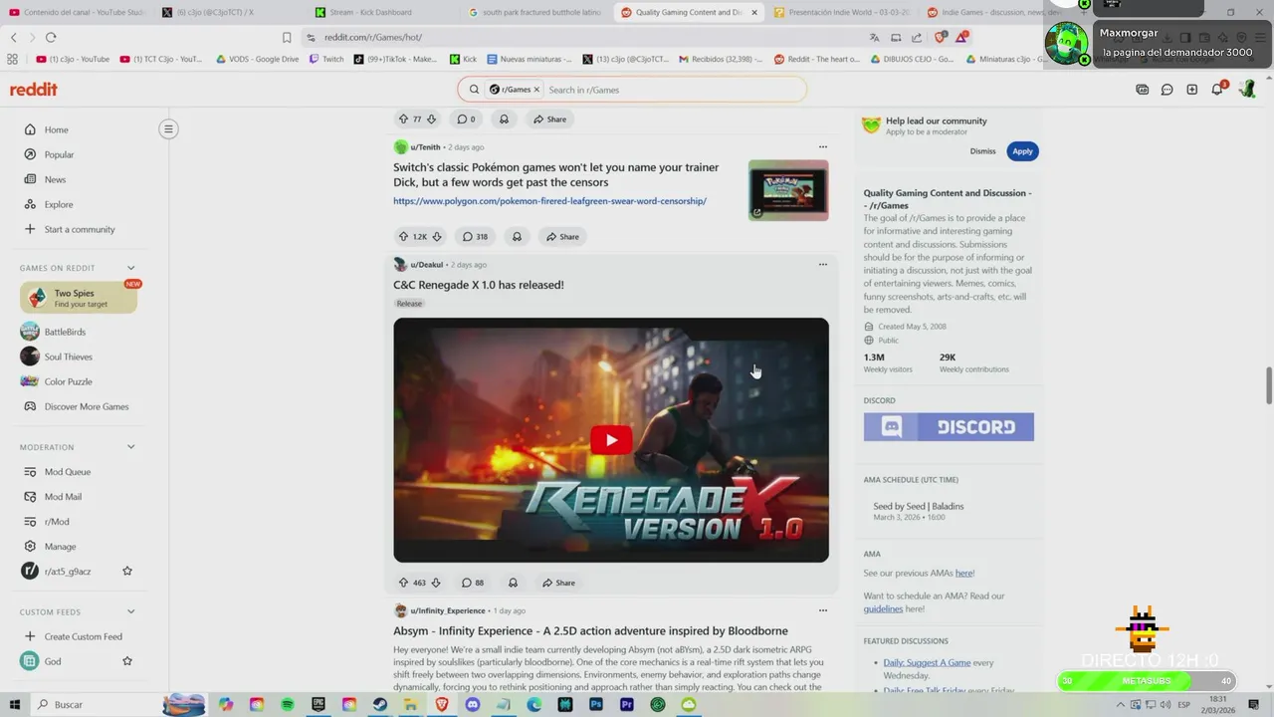Open notifications bell

[x=1217, y=90]
